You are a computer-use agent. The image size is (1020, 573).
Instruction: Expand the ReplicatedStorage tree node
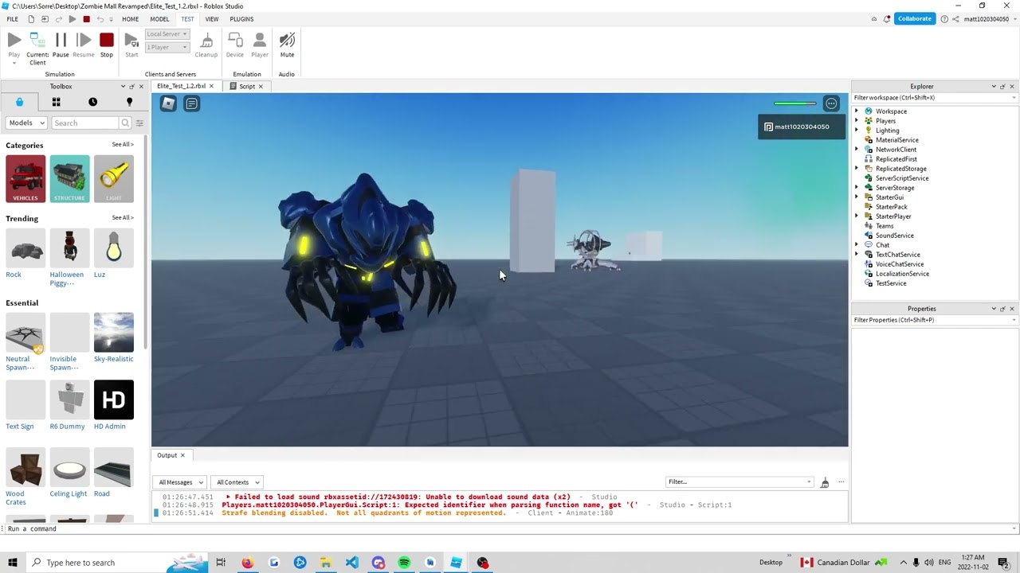[857, 169]
